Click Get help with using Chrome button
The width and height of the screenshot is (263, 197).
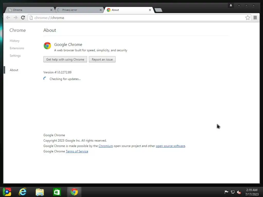(65, 59)
